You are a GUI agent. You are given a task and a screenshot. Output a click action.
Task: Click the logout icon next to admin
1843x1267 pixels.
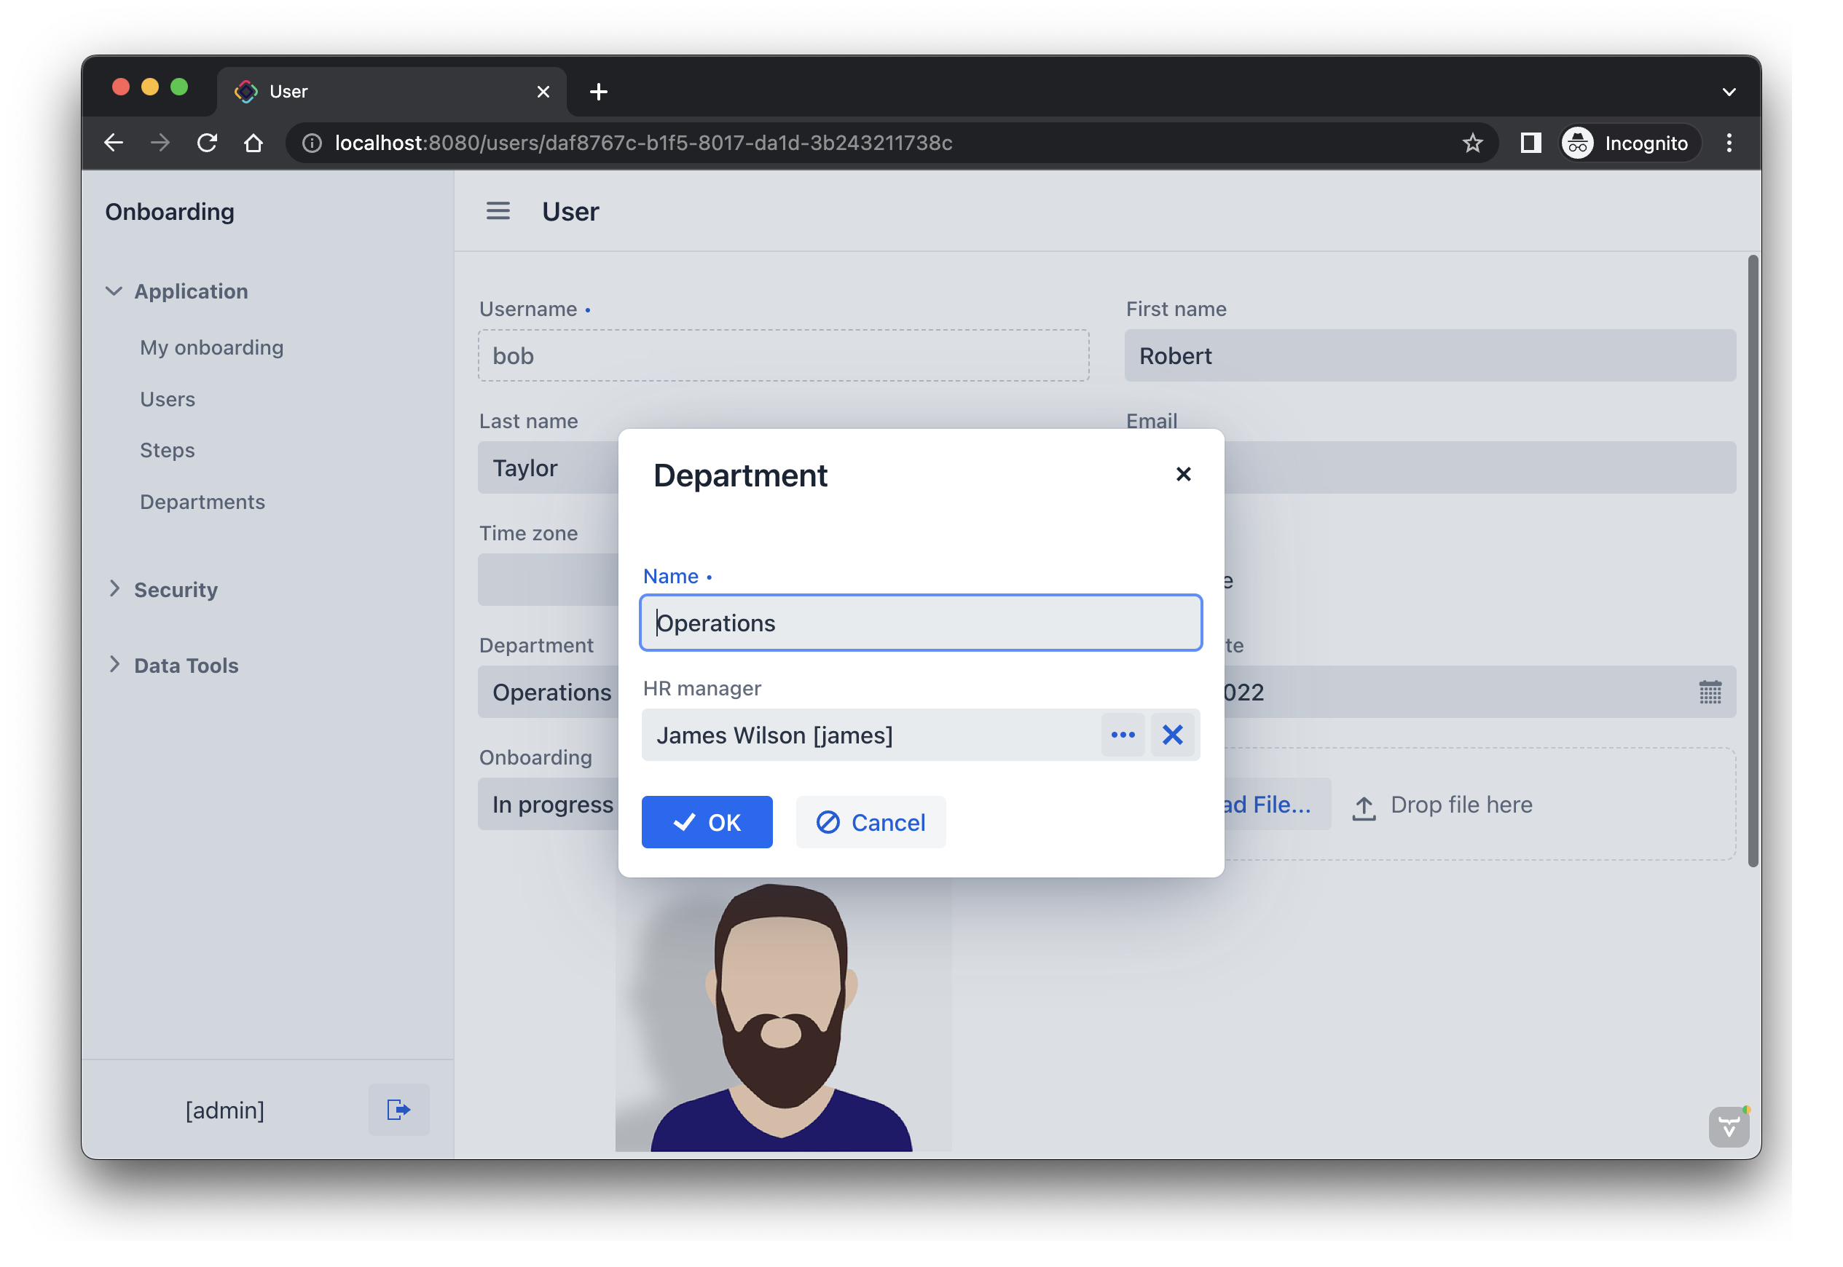pyautogui.click(x=398, y=1110)
